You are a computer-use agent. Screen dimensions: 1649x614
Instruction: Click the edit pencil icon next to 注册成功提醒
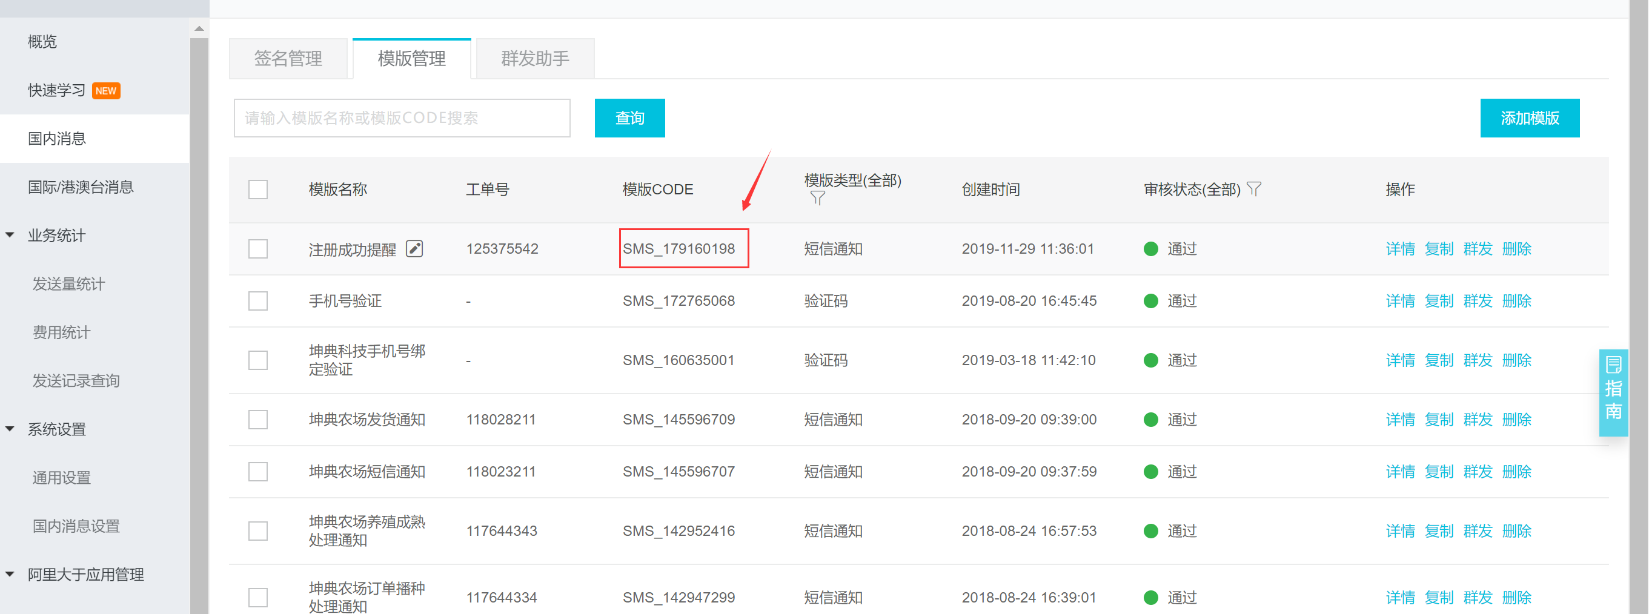coord(415,248)
